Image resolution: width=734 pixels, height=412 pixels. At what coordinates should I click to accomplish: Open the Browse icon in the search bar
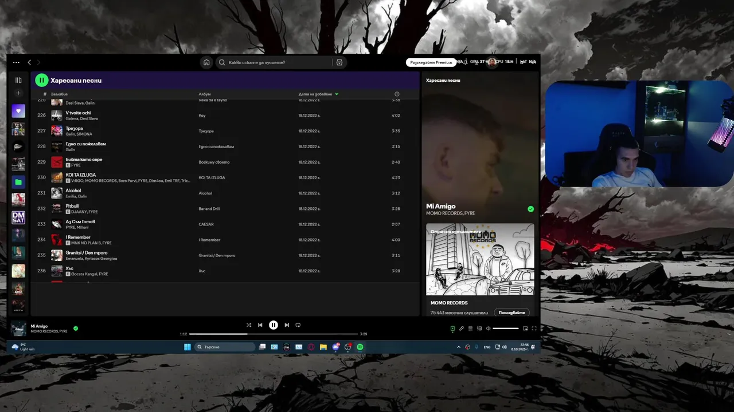339,62
